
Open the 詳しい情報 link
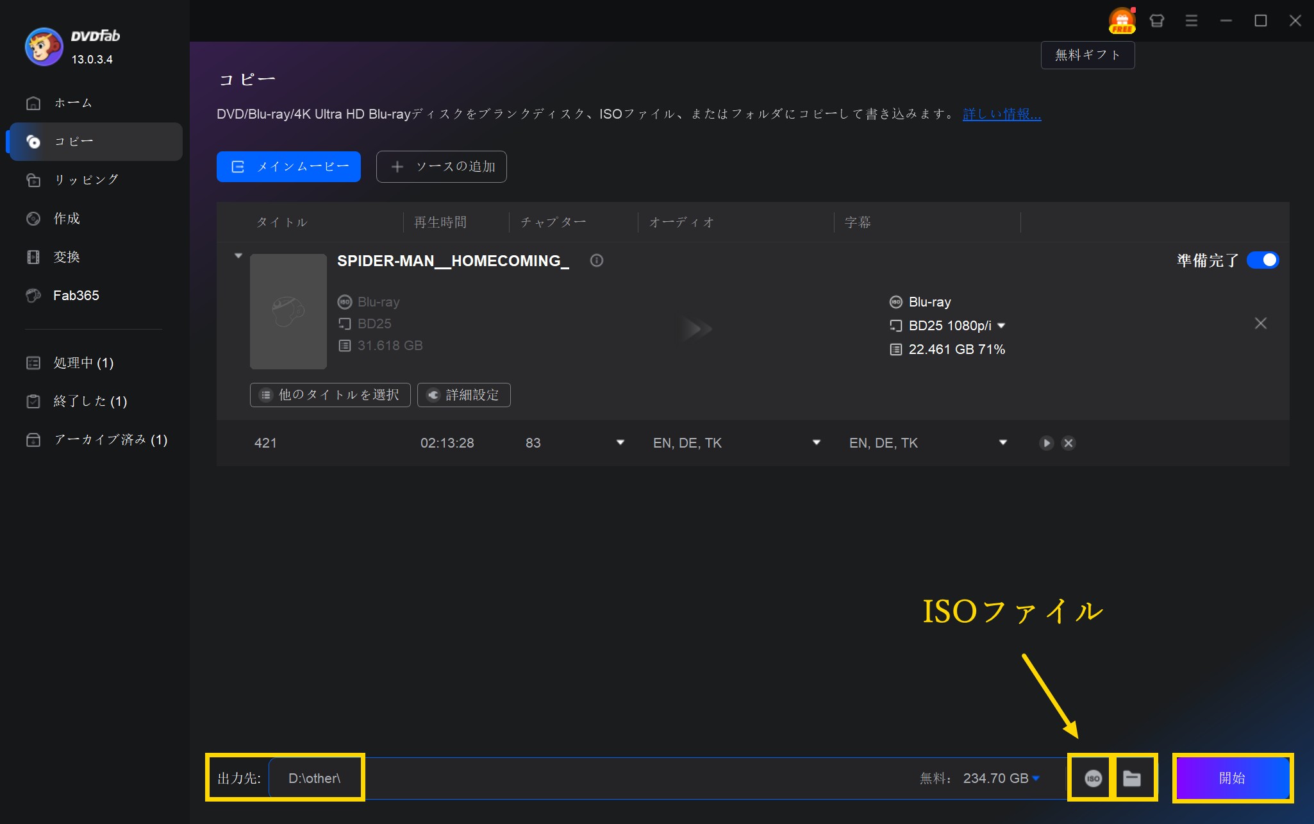[x=1002, y=114]
